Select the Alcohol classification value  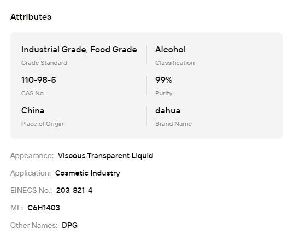[171, 50]
